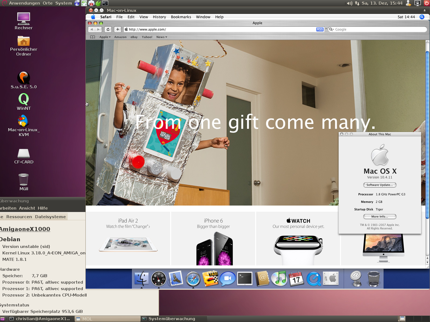The height and width of the screenshot is (322, 430).
Task: Click Safari's vertical scrollbar thumb
Action: (x=427, y=134)
